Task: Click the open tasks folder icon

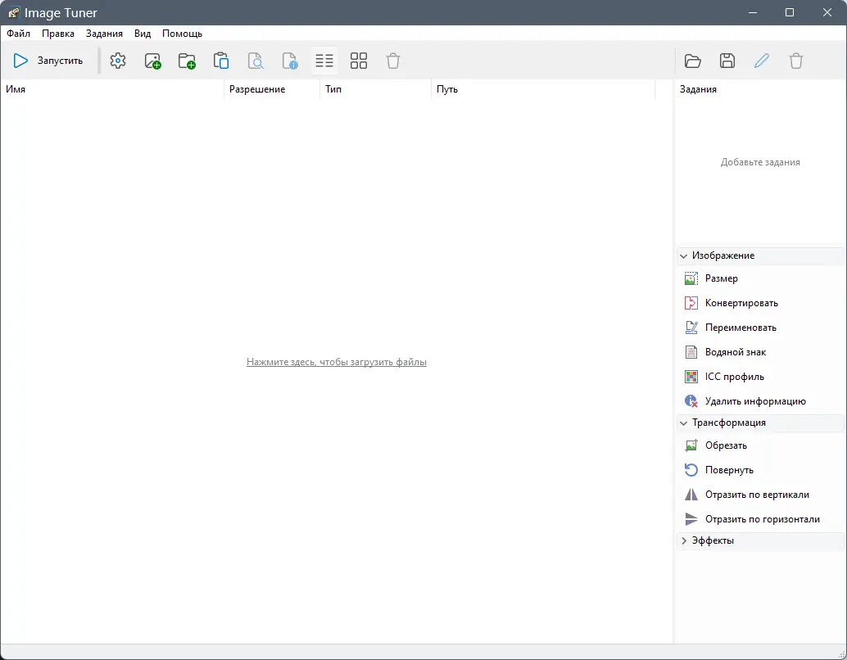Action: pyautogui.click(x=692, y=61)
